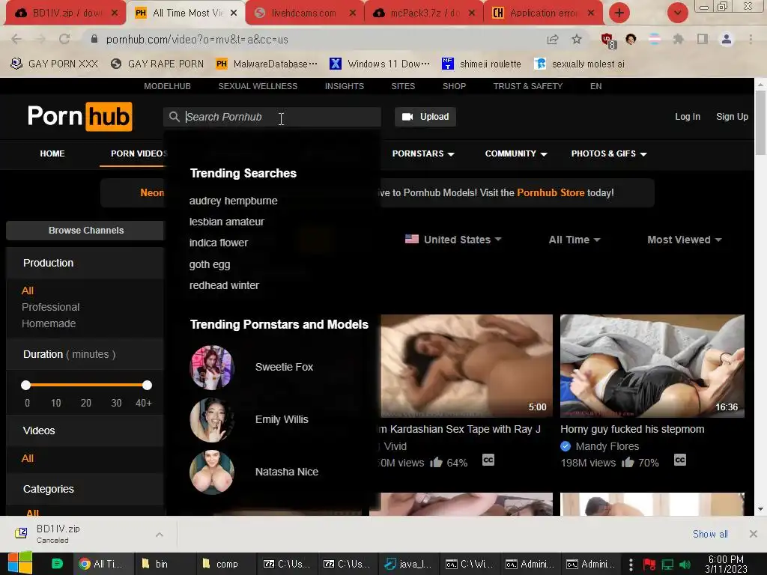Open the uBlock extension icon
This screenshot has height=575, width=767.
tap(607, 40)
